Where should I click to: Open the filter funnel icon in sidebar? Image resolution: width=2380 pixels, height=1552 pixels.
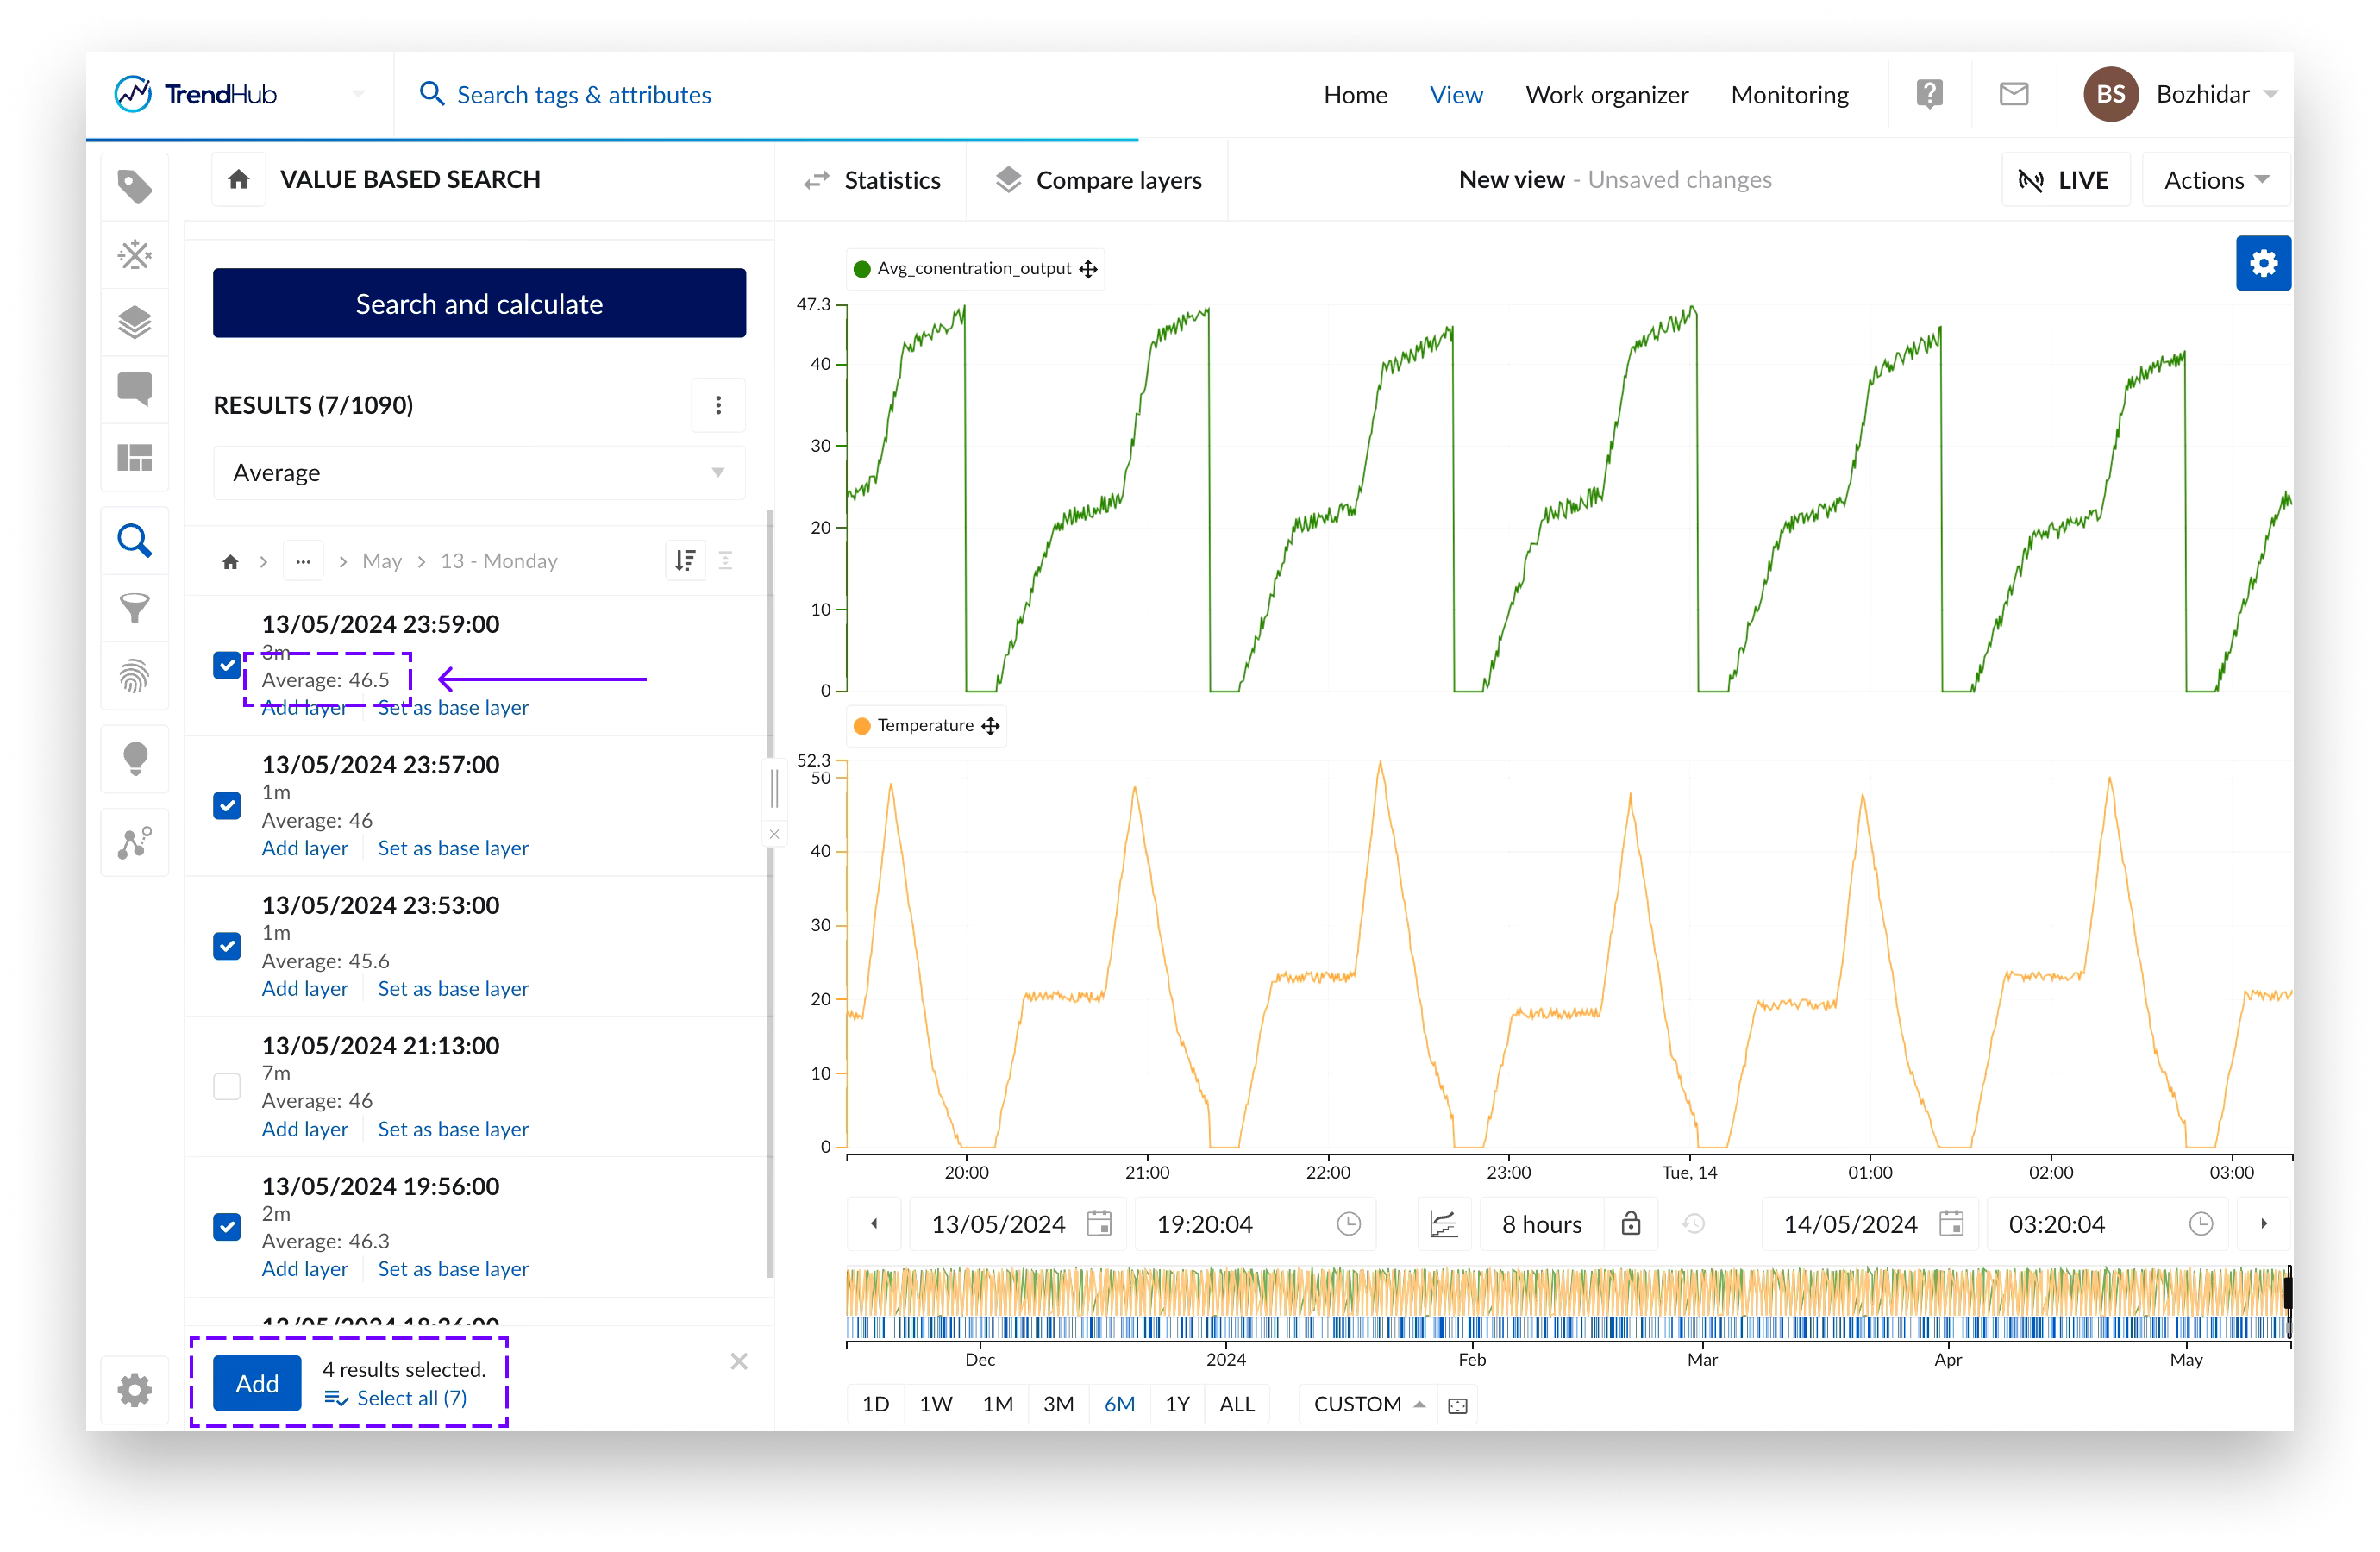pos(134,608)
